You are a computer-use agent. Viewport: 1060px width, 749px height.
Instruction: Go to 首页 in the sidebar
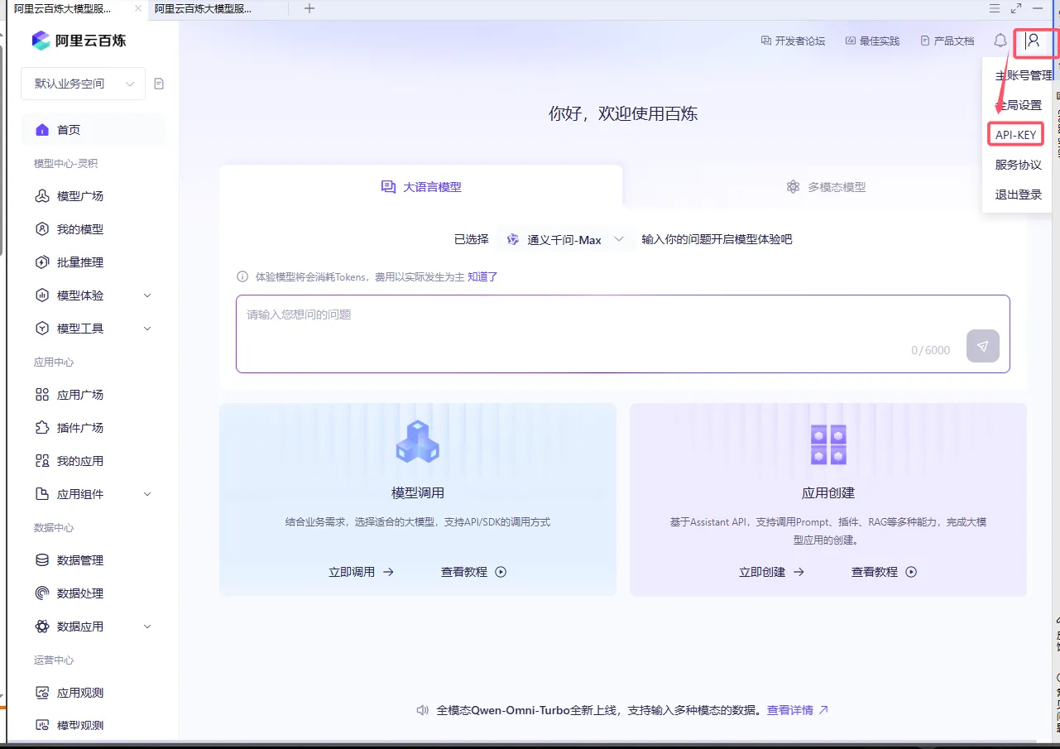(x=93, y=130)
